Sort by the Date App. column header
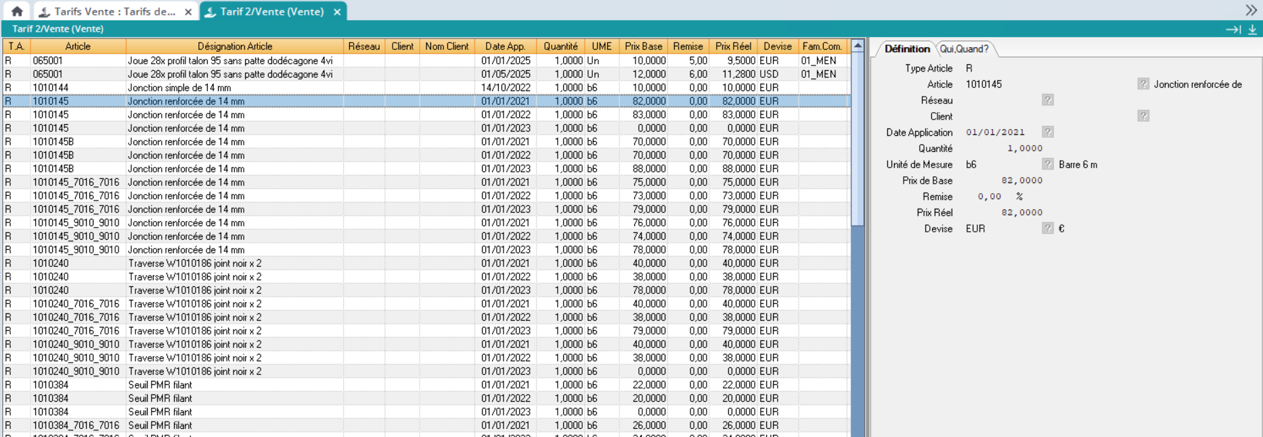The height and width of the screenshot is (437, 1263). [505, 46]
